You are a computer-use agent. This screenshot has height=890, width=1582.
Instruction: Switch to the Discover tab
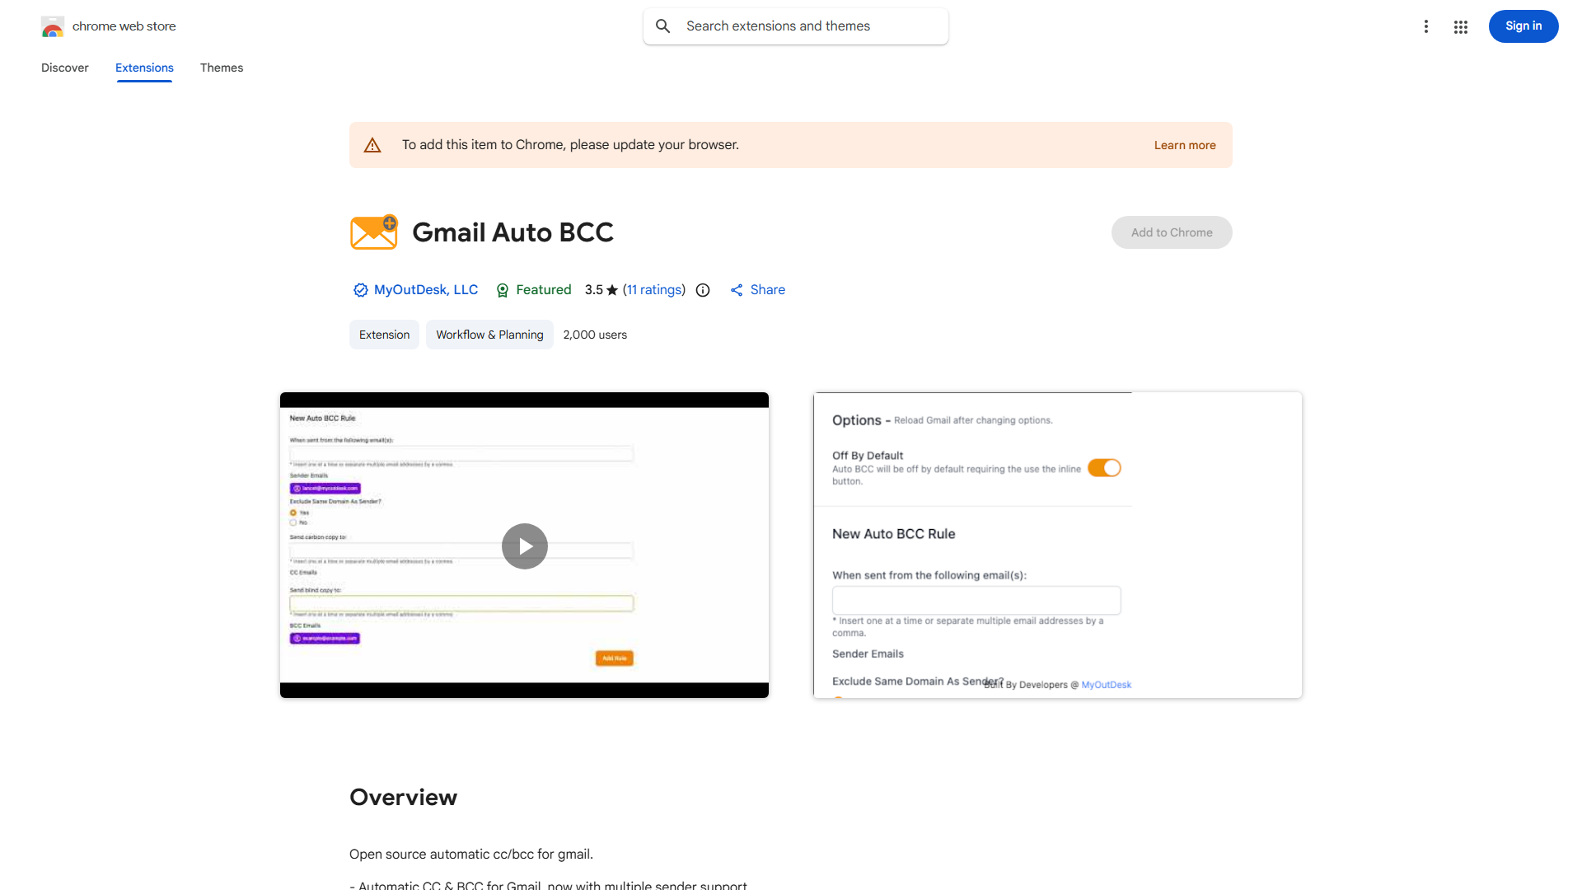[64, 68]
